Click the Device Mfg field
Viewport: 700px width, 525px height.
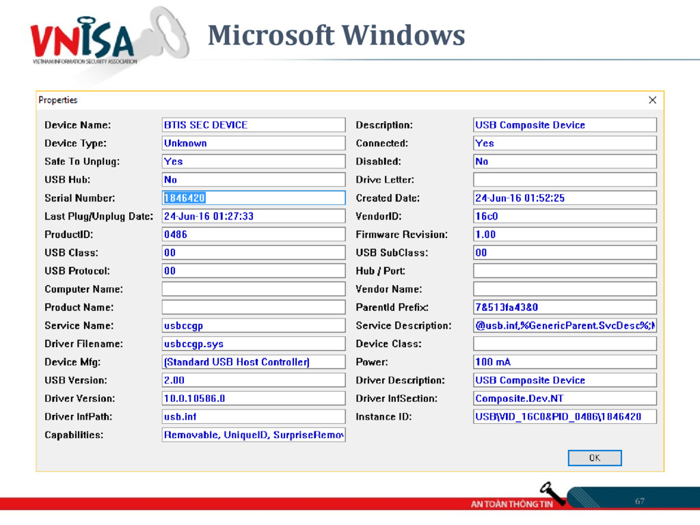click(x=254, y=362)
